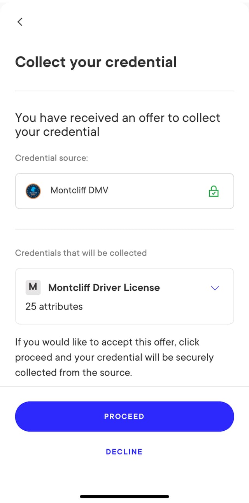The height and width of the screenshot is (503, 249).
Task: Tap the Credential source card area
Action: [x=124, y=191]
